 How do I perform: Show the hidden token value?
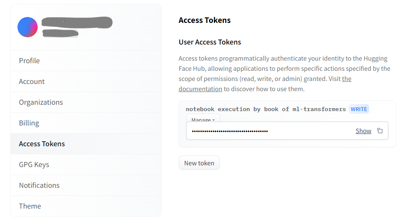pos(363,131)
